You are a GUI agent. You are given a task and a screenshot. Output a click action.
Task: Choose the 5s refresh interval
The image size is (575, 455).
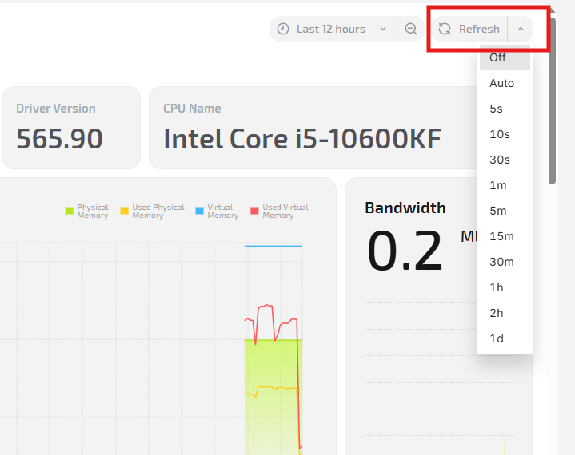tap(496, 109)
